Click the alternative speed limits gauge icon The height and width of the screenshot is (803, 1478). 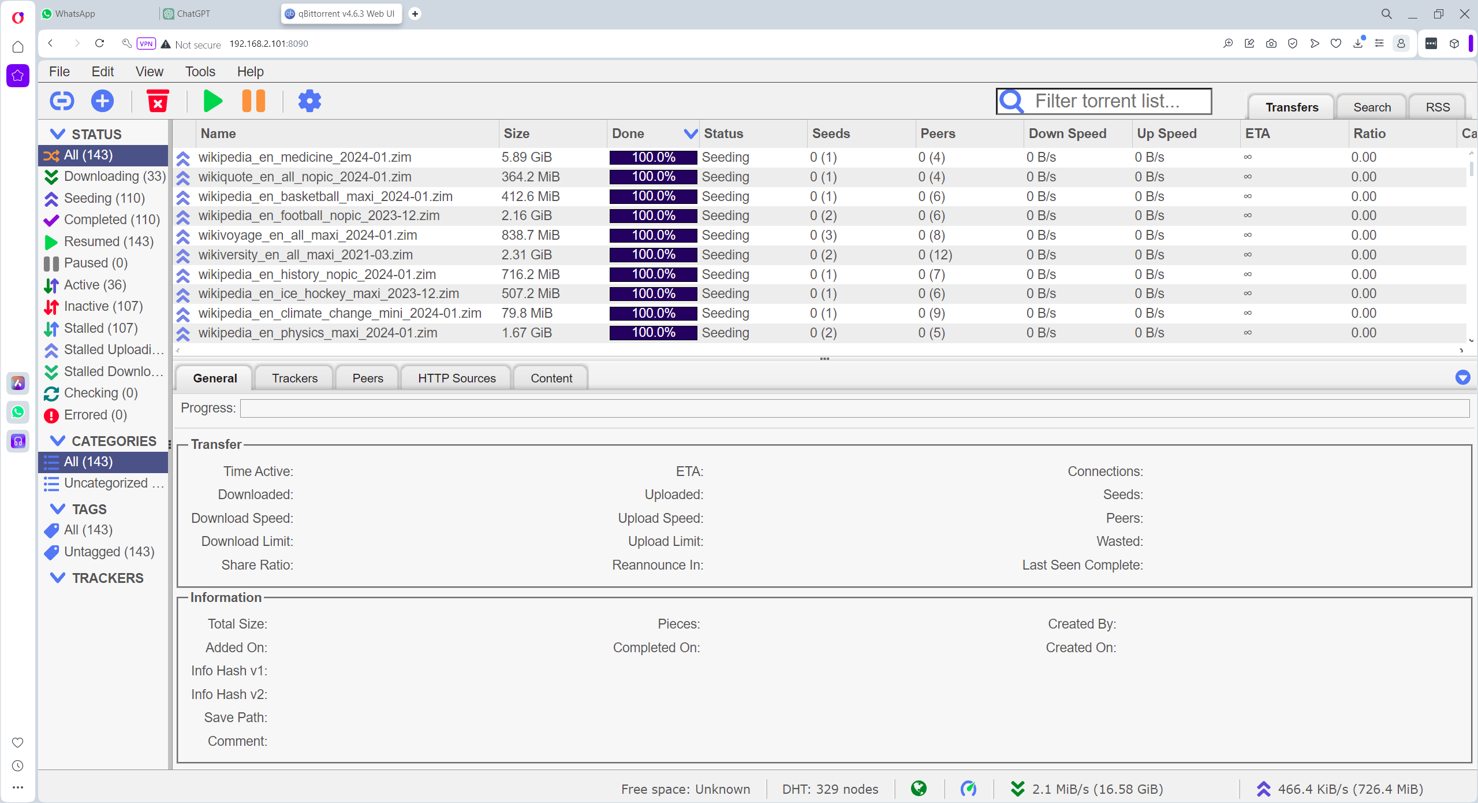pyautogui.click(x=968, y=789)
